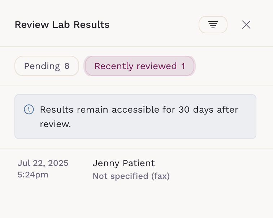Click the 5:24pm timestamp
The image size is (273, 218).
pos(33,175)
